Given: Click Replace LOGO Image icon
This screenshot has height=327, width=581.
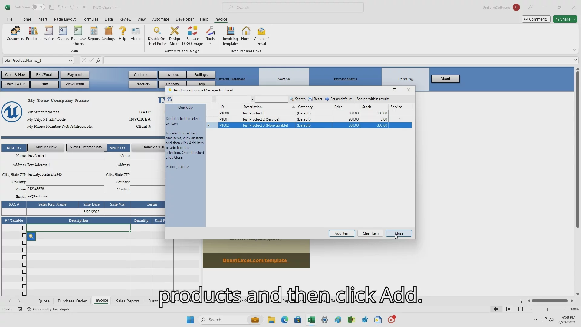Looking at the screenshot, I should pos(192,36).
